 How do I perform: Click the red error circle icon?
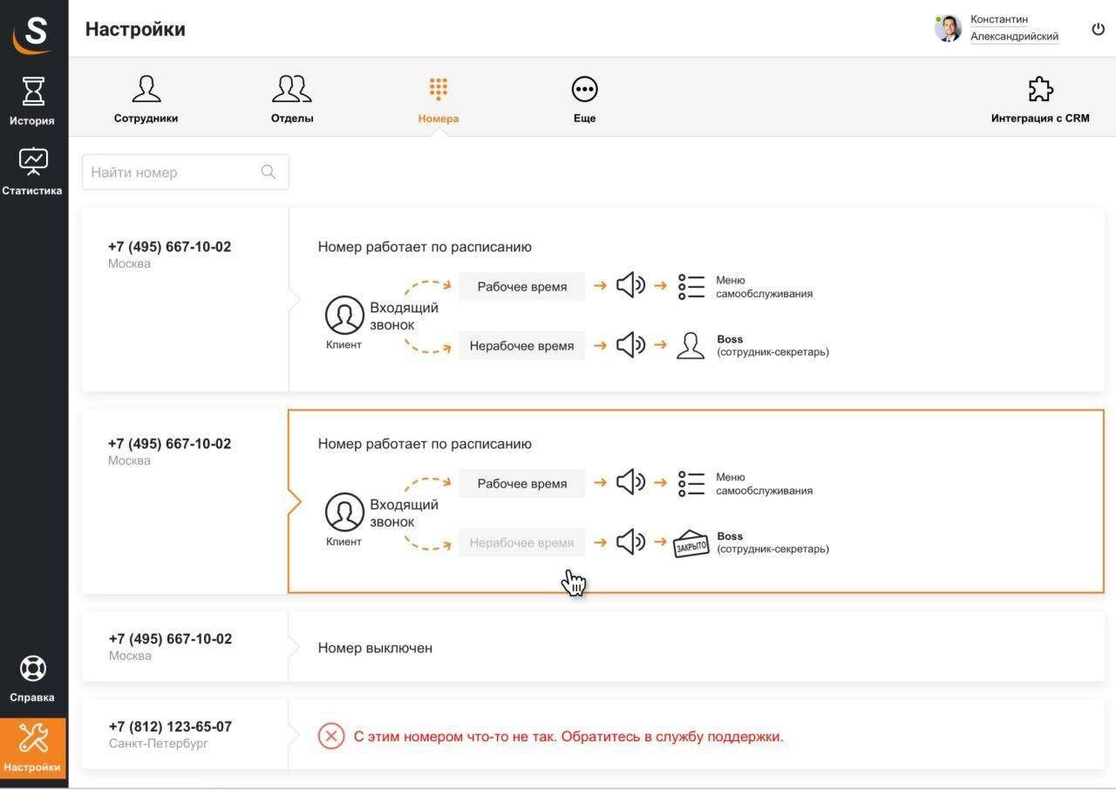tap(331, 737)
